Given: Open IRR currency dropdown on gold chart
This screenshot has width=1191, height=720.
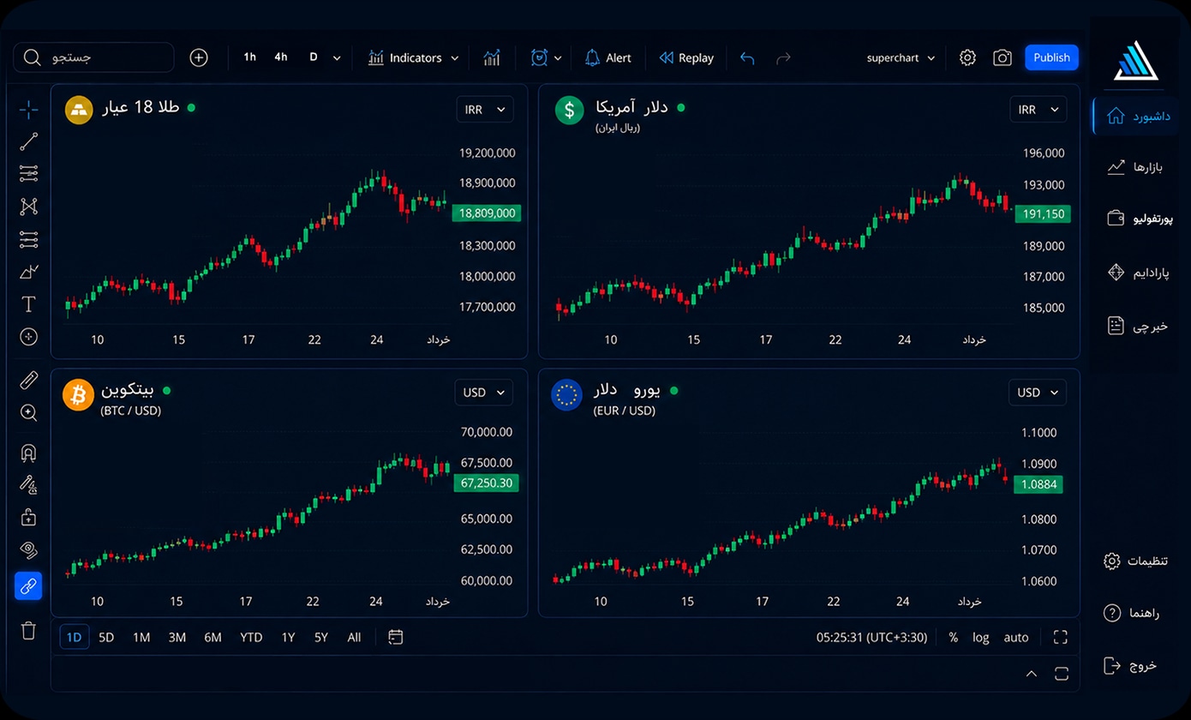Looking at the screenshot, I should tap(485, 109).
